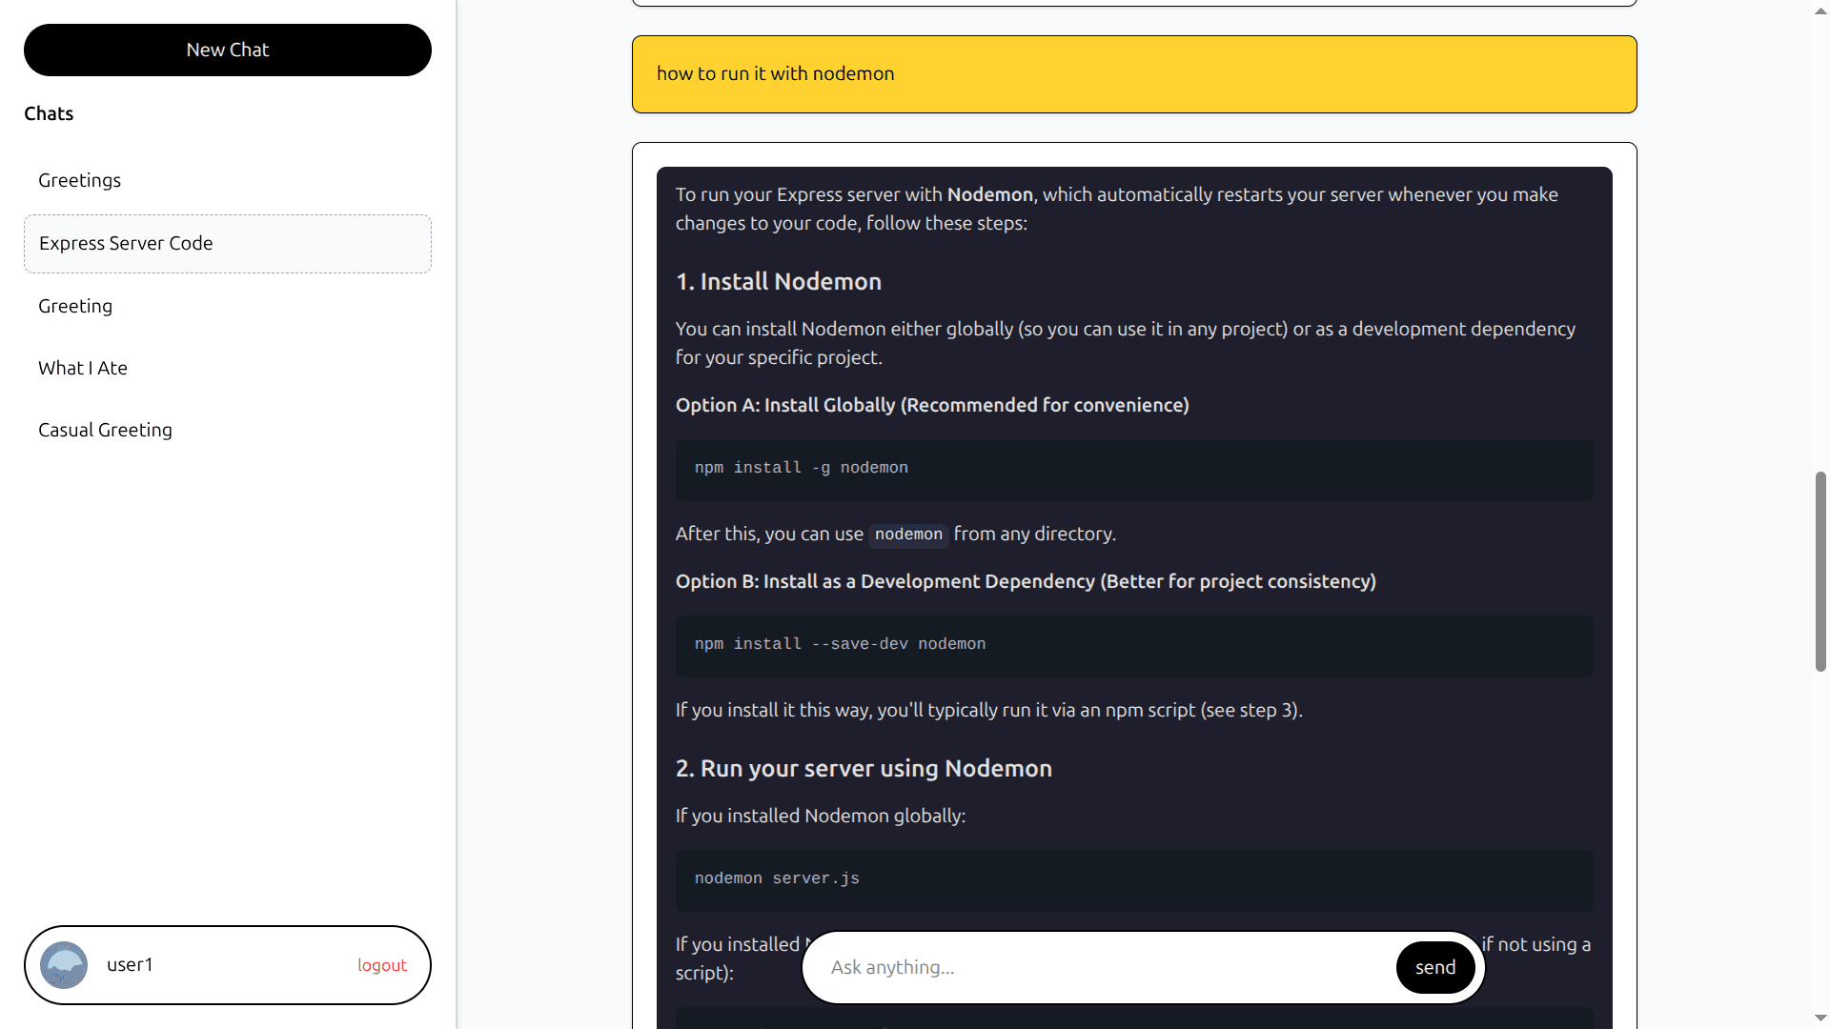Open the Express Server Code chat

pyautogui.click(x=126, y=243)
